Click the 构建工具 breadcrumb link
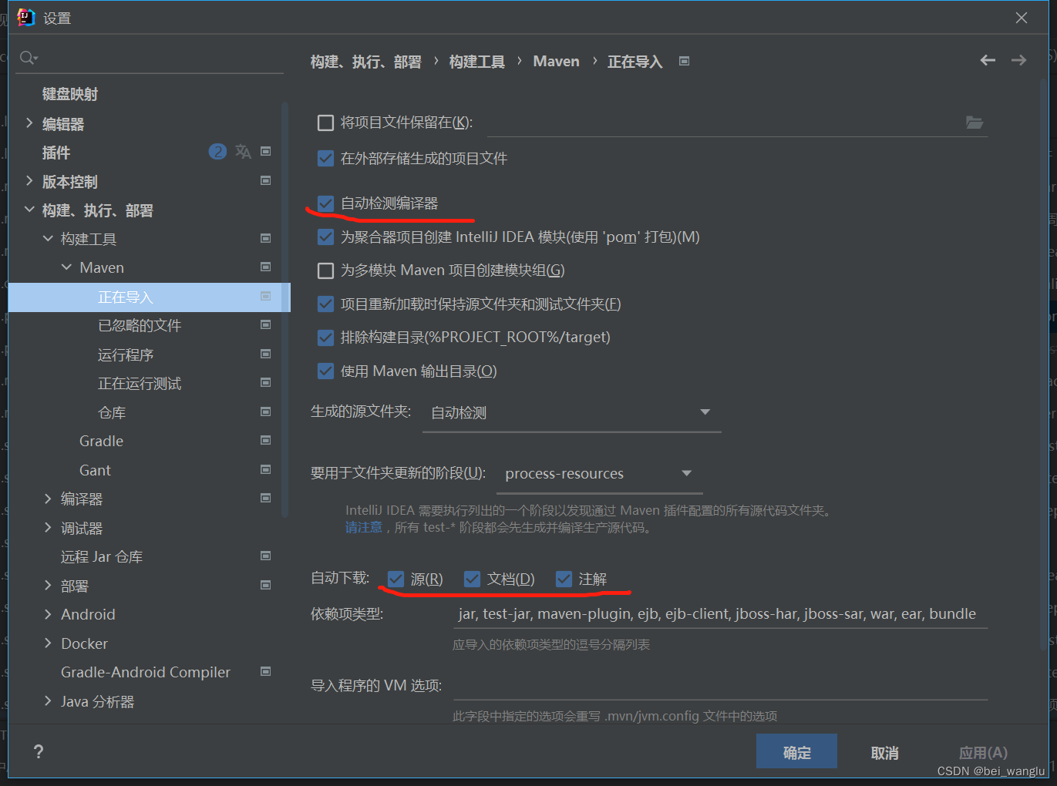The image size is (1057, 786). click(x=476, y=61)
